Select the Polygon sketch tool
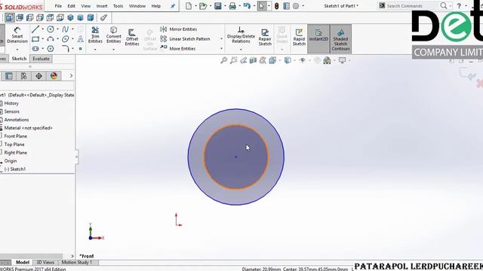 pyautogui.click(x=51, y=48)
